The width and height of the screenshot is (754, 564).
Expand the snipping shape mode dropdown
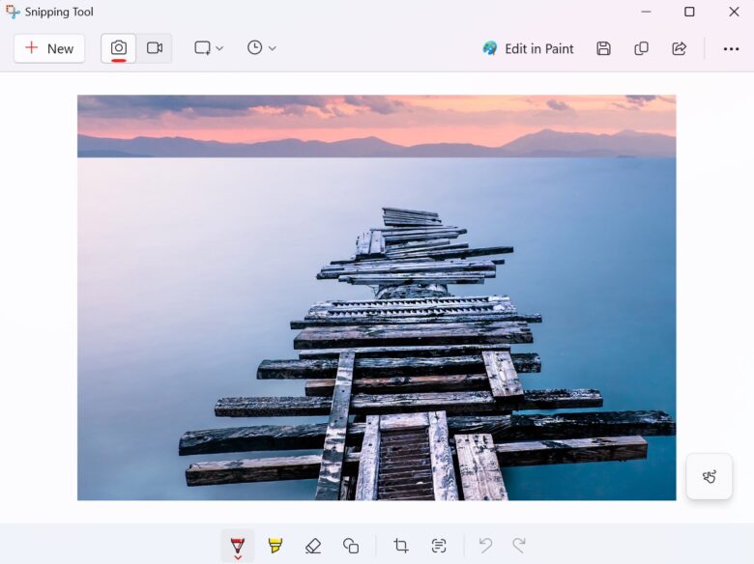click(x=208, y=48)
